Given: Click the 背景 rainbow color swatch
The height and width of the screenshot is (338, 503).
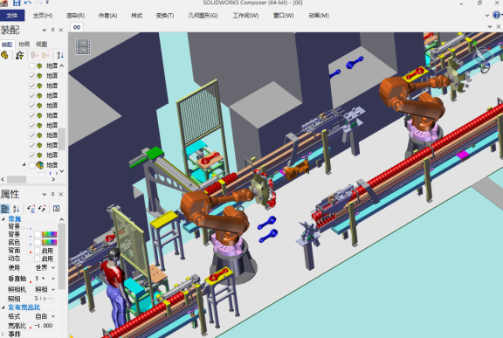Looking at the screenshot, I should [50, 234].
